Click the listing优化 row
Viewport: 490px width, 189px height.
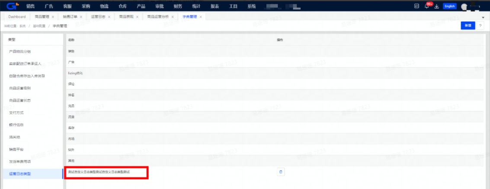pos(275,73)
